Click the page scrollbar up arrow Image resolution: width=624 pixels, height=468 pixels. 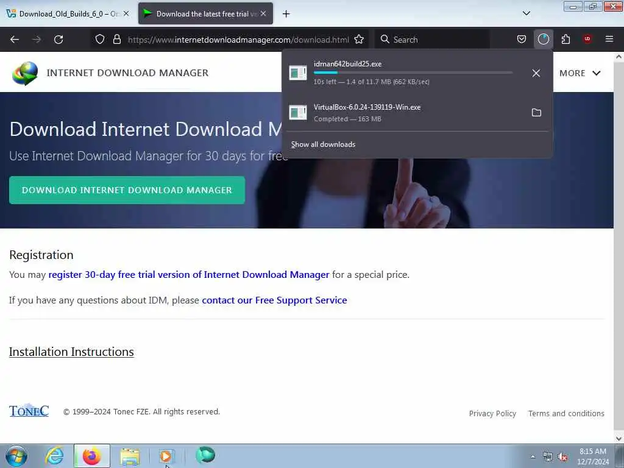pyautogui.click(x=619, y=57)
